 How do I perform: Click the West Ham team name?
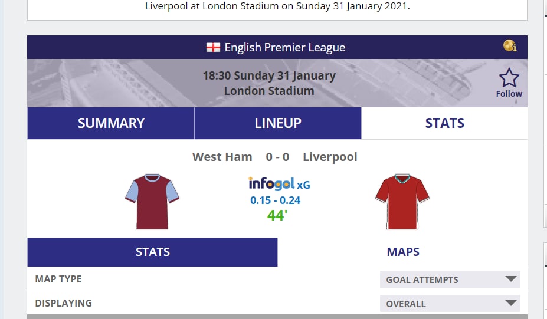click(222, 157)
